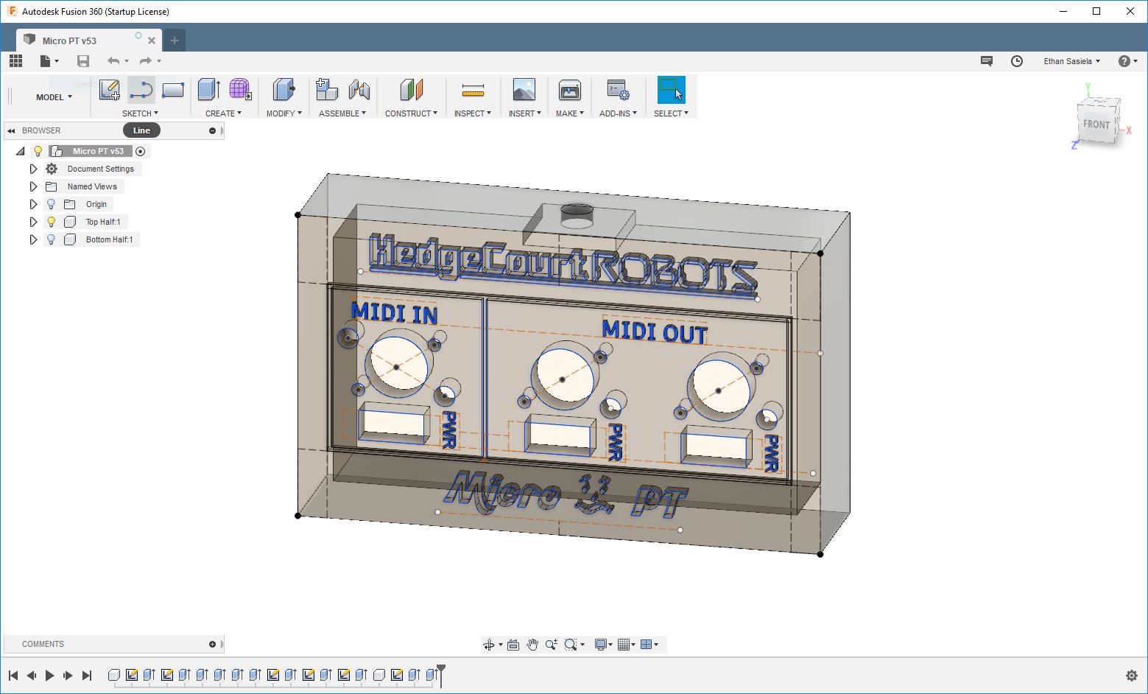Switch to the Micro PT v53 tab
The height and width of the screenshot is (694, 1148).
(89, 41)
